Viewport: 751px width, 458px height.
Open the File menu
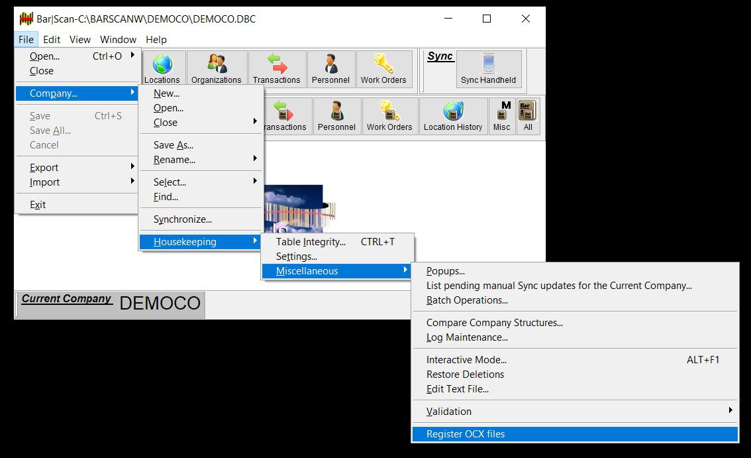coord(26,39)
